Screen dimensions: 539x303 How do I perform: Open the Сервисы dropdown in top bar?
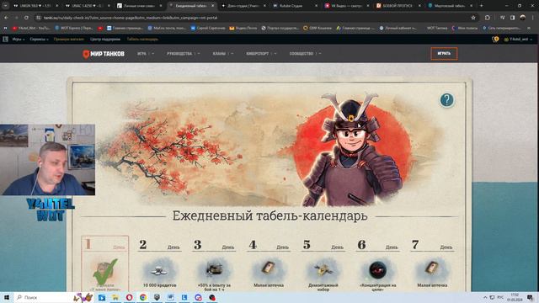tap(39, 40)
